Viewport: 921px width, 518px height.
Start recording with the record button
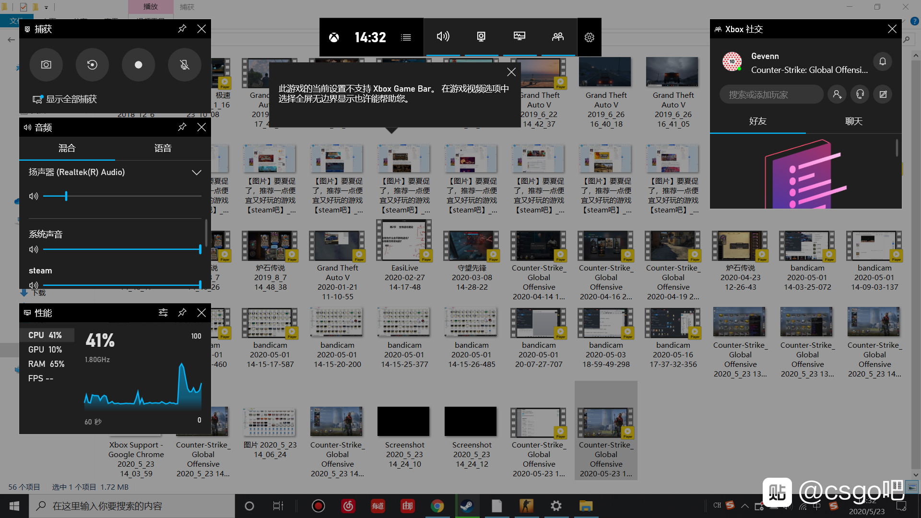138,65
